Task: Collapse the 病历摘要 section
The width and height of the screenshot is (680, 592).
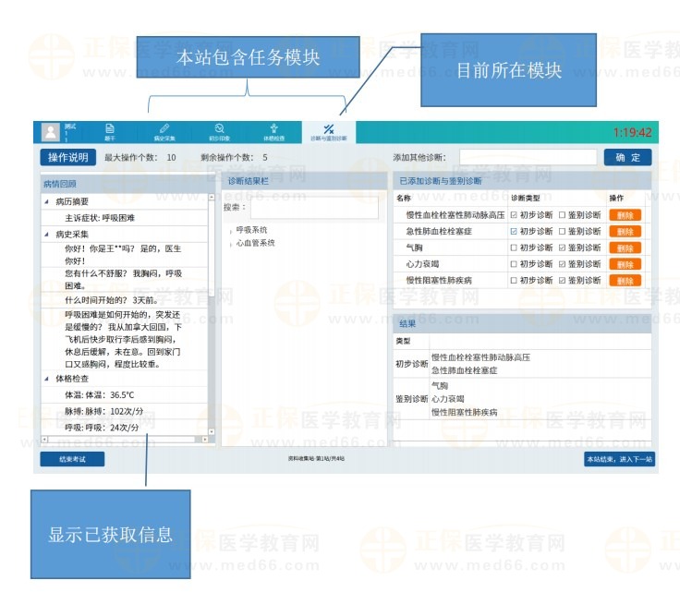Action: click(x=47, y=201)
